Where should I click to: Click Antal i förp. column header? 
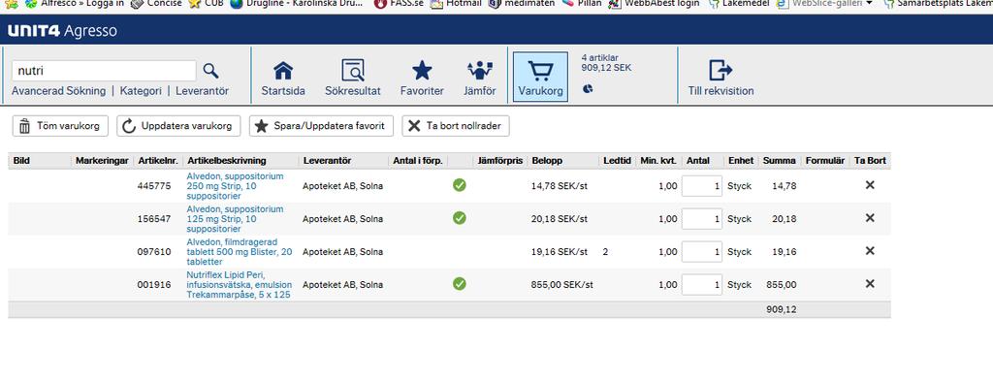coord(417,161)
